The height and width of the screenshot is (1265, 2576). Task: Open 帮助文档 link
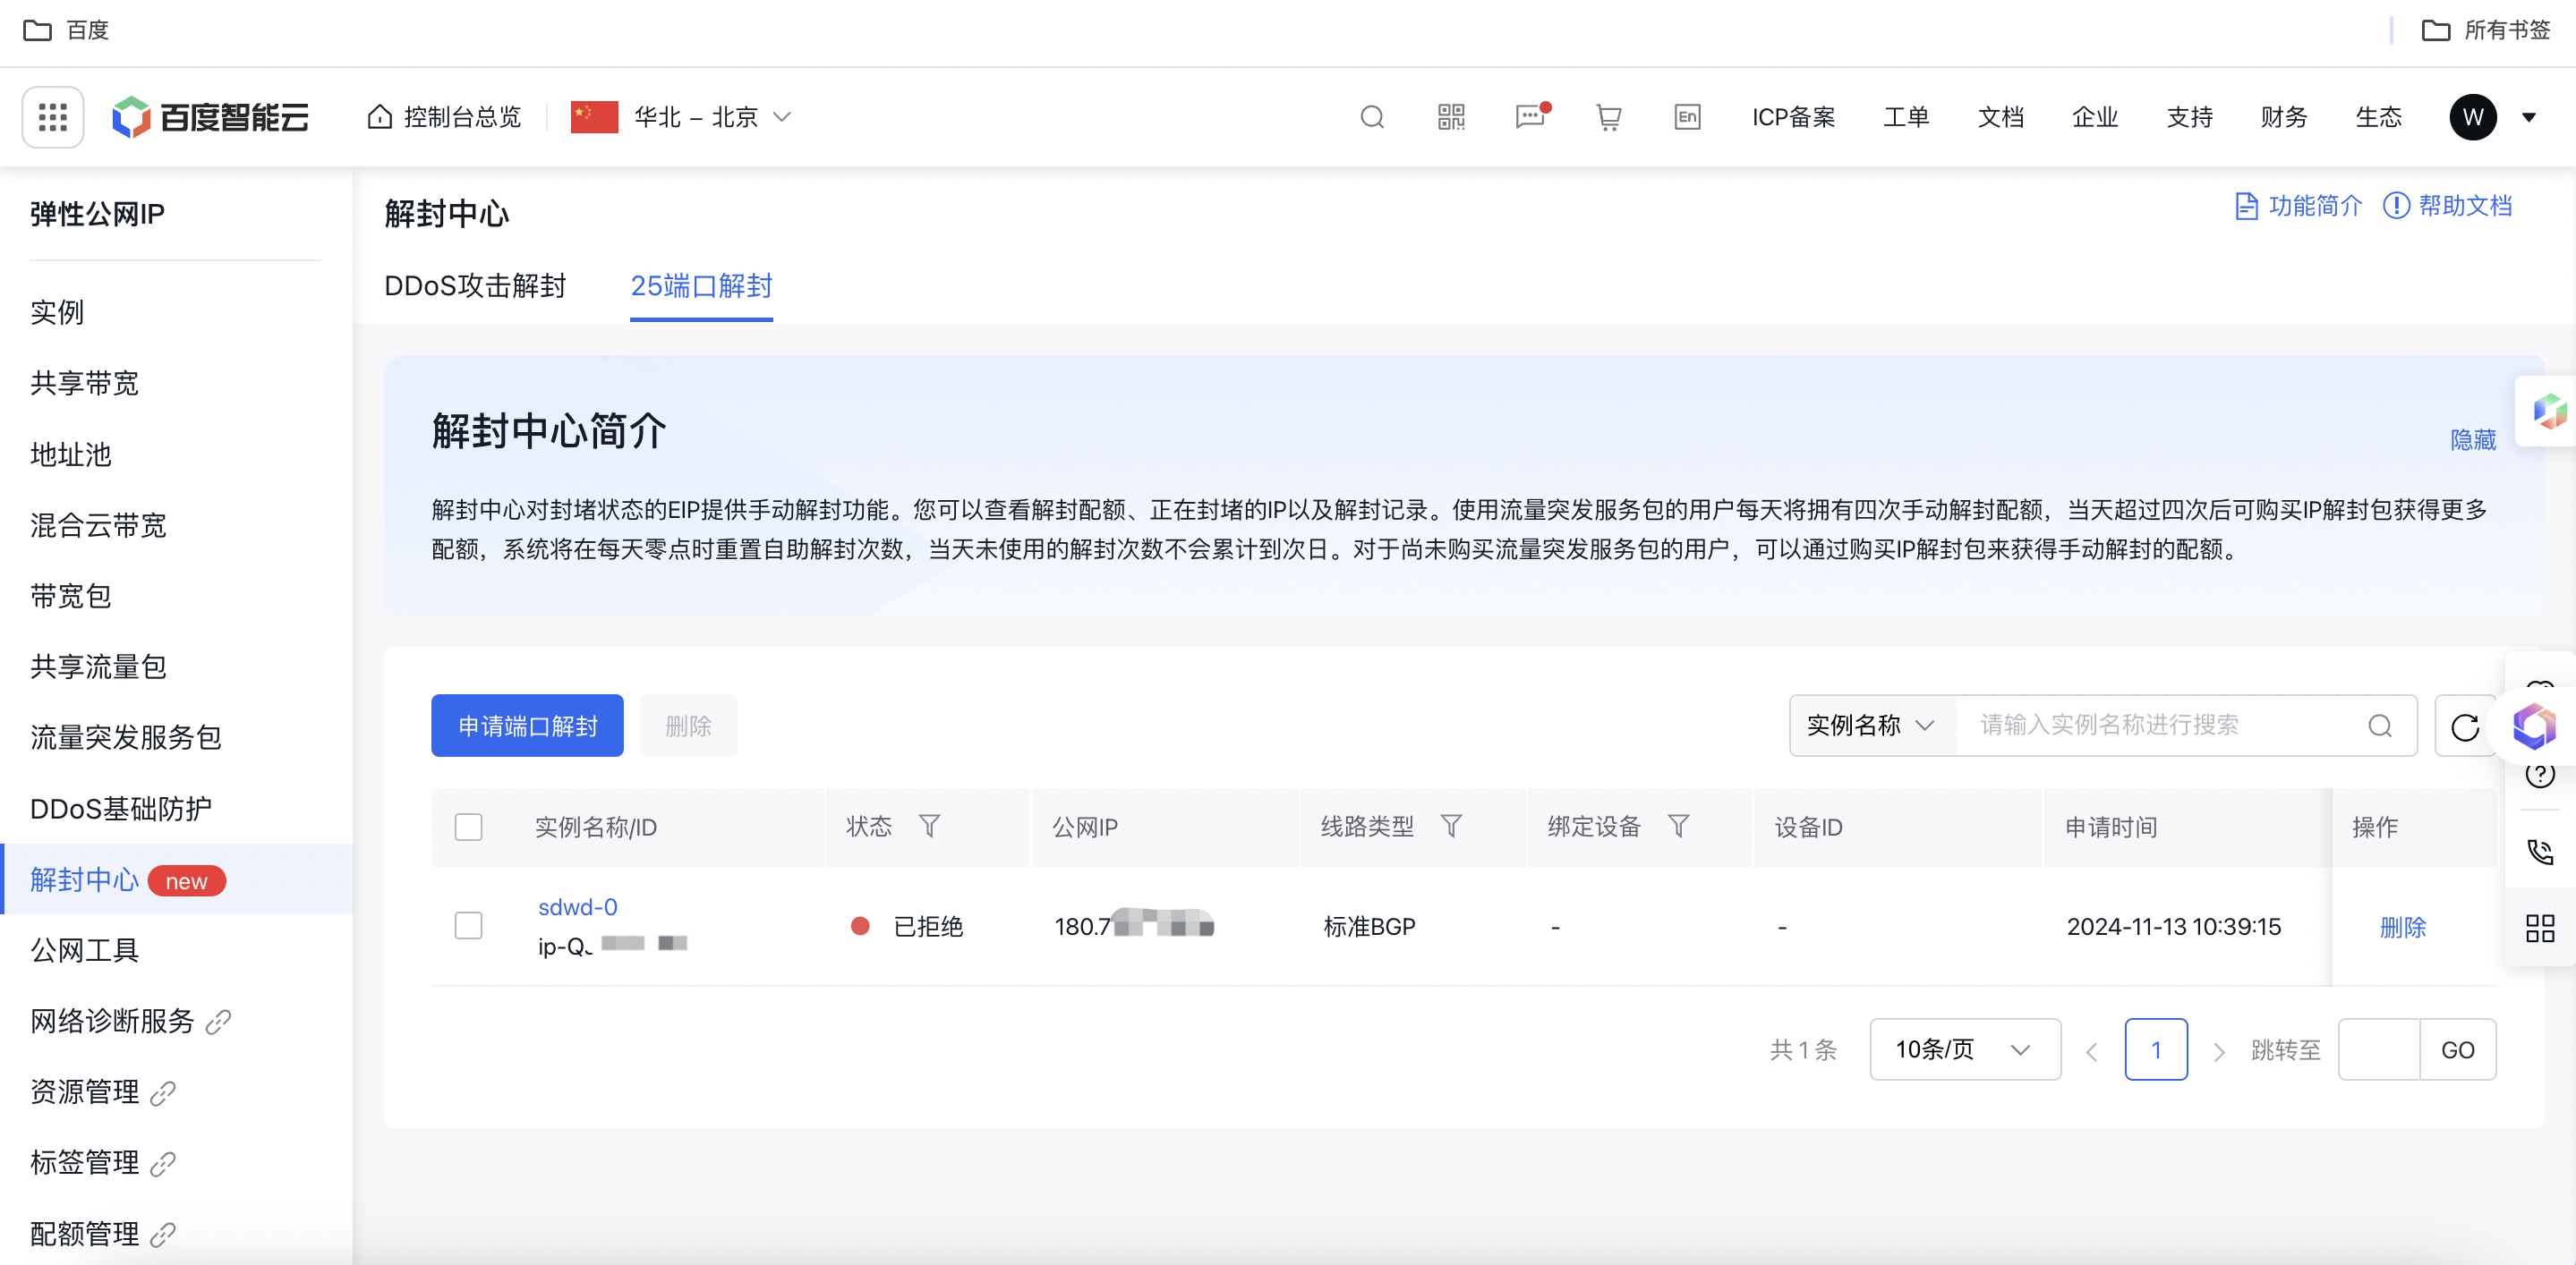2447,206
